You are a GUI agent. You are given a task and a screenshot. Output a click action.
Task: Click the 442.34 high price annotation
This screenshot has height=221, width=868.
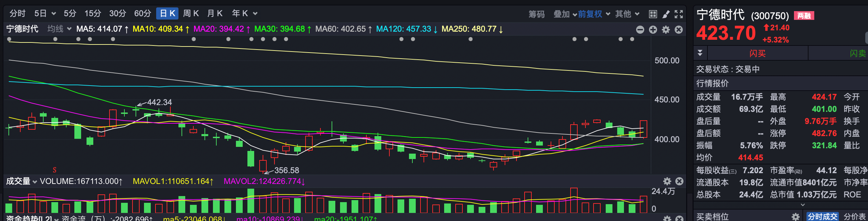coord(160,102)
